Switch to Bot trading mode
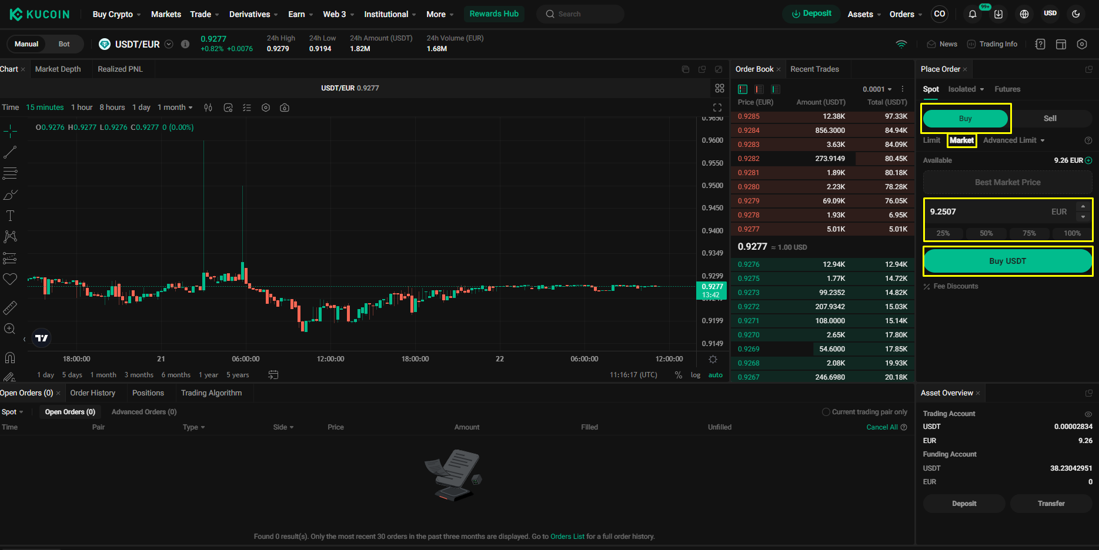 pos(64,44)
